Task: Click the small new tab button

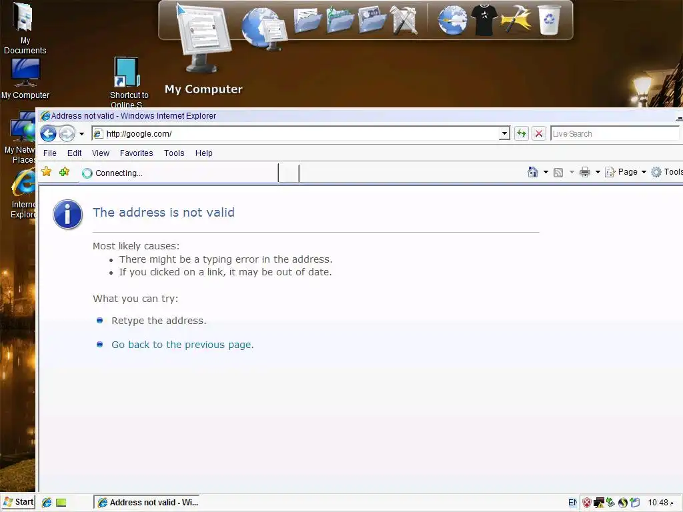Action: coord(289,173)
